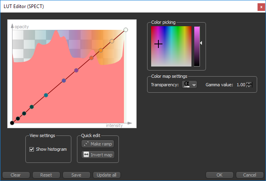Click Save to store the LUT

click(76, 175)
